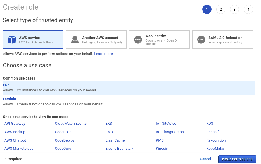Choose Another AWS account entity card
Screen dimensions: 261x164
click(x=96, y=39)
